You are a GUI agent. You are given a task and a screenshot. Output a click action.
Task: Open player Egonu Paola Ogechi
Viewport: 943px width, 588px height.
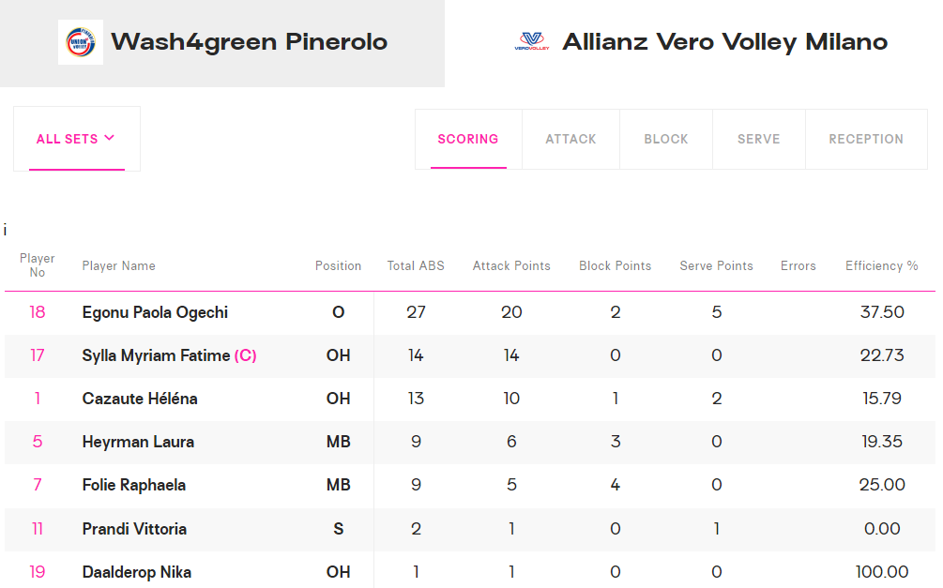tap(155, 312)
